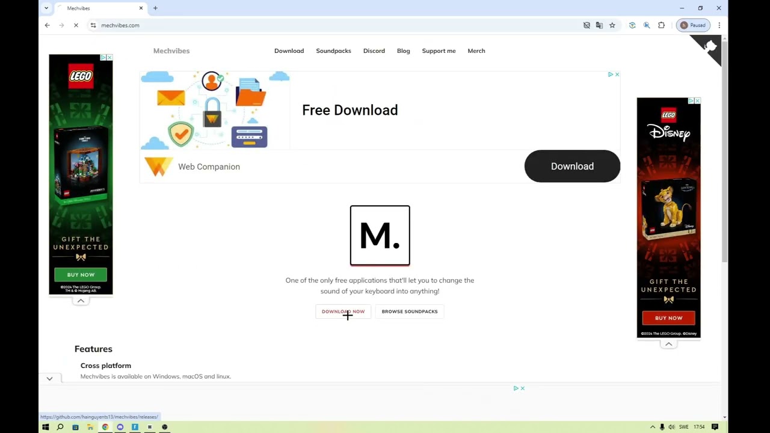Click the page vertical scrollbar
Viewport: 770px width, 433px height.
click(724, 150)
